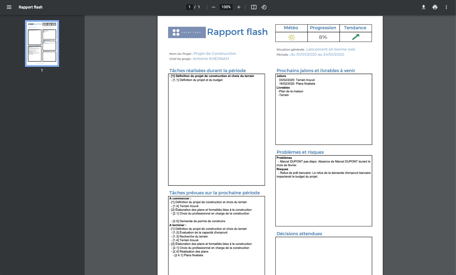Click the green upward Tendance arrow

click(356, 37)
